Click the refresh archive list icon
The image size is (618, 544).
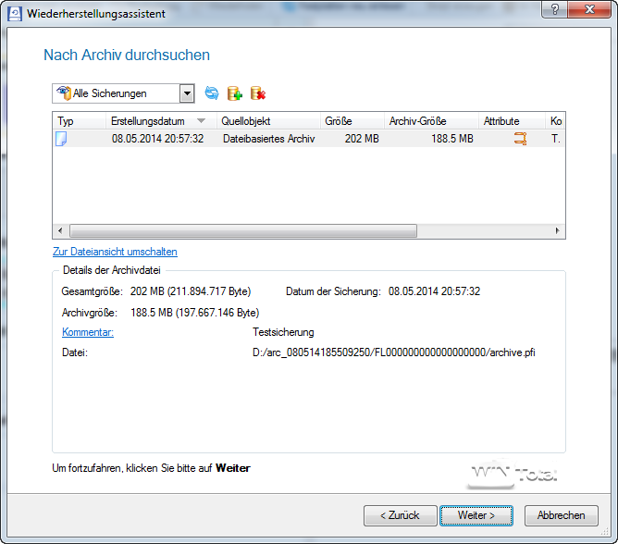point(212,93)
